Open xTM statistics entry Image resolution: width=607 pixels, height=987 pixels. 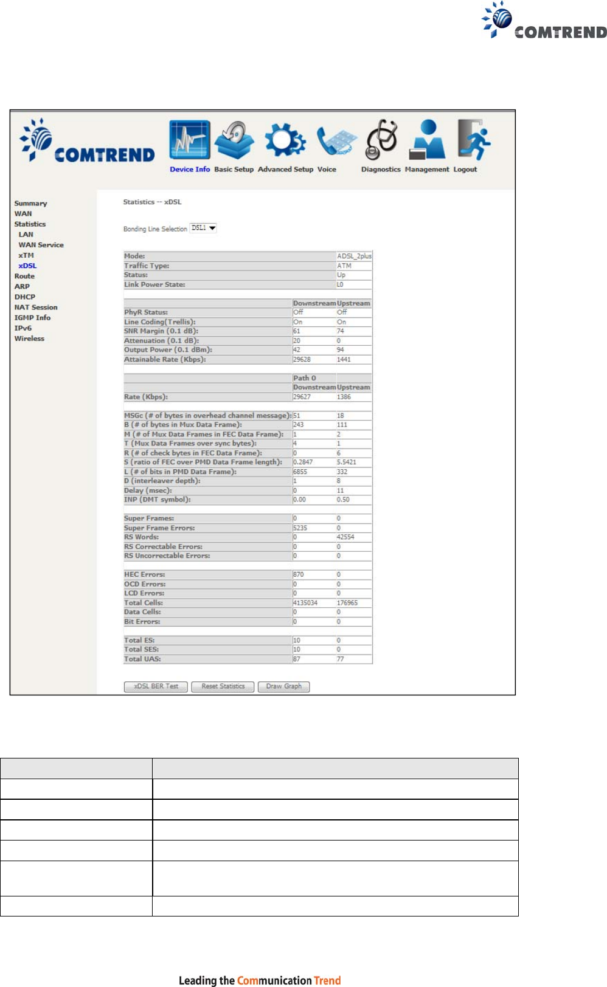point(26,255)
